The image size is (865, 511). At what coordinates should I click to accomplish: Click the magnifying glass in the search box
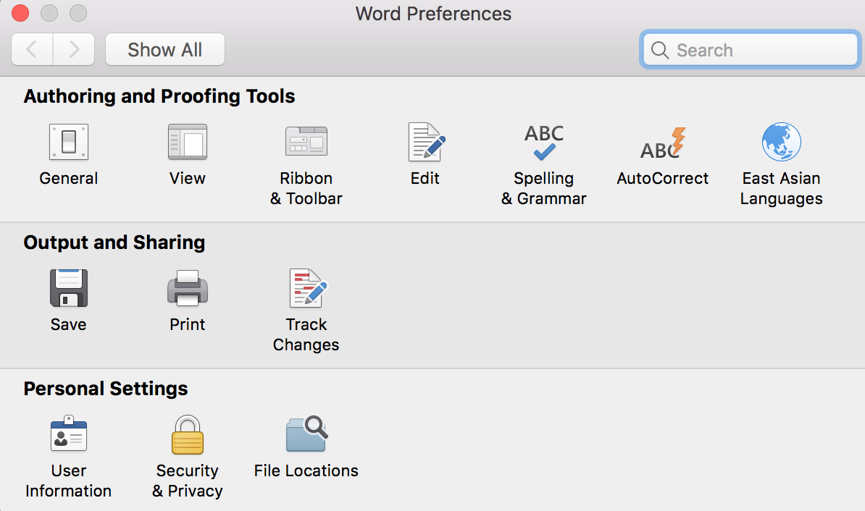click(659, 50)
